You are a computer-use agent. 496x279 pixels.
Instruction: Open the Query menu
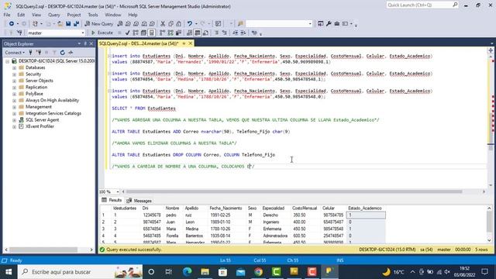54,15
